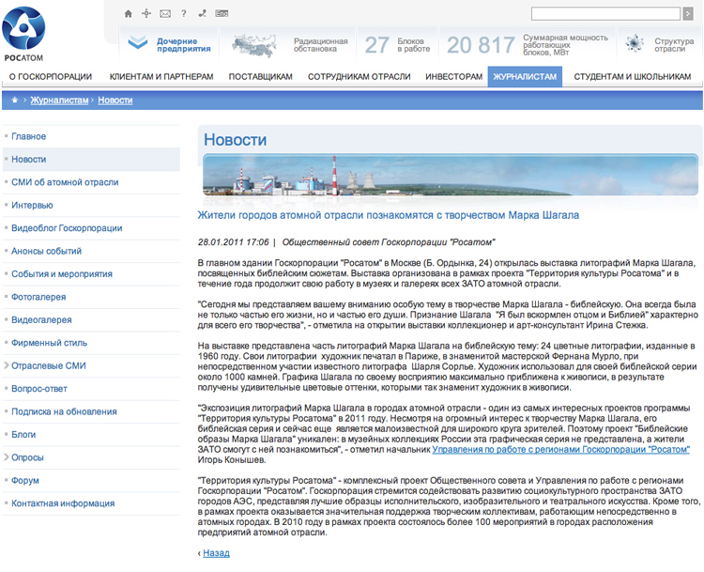Click the Новости breadcrumb link

[115, 100]
